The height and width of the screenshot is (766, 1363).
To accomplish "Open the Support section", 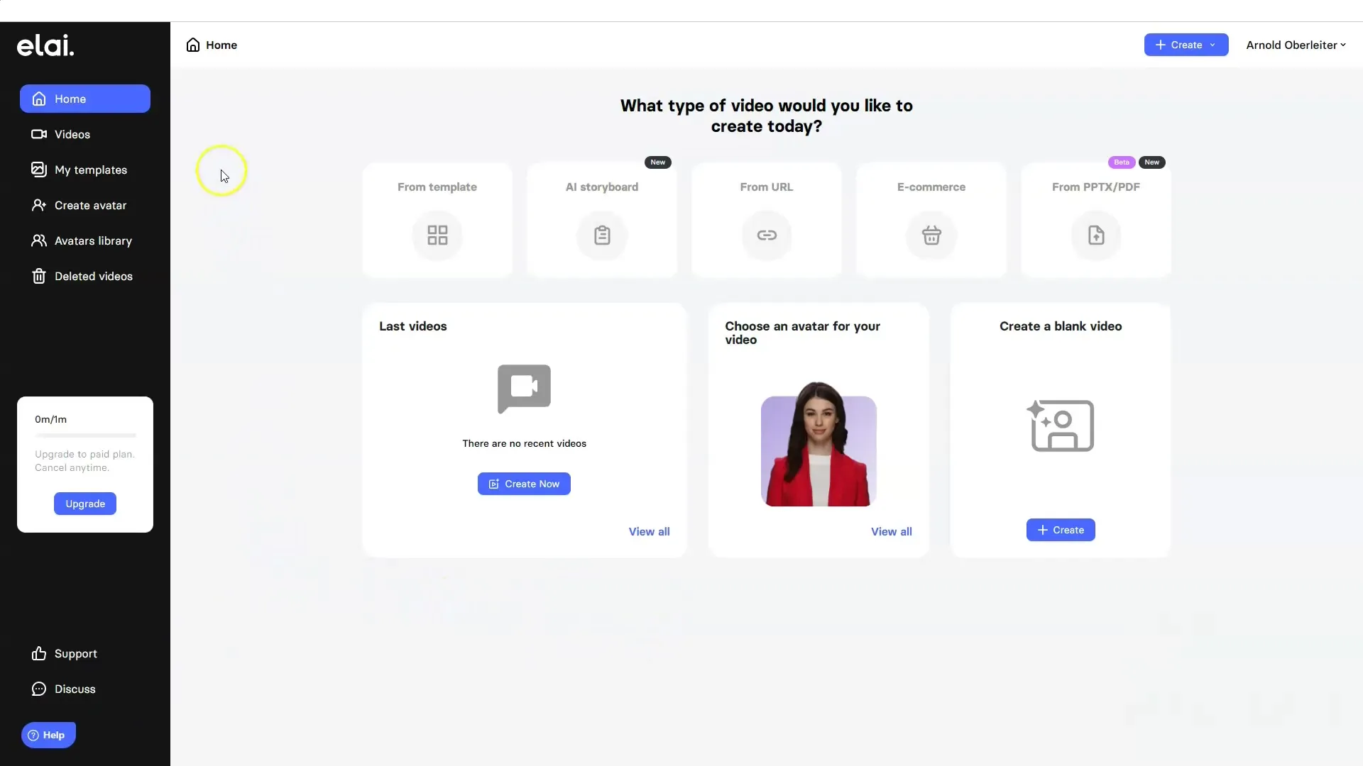I will click(x=75, y=653).
